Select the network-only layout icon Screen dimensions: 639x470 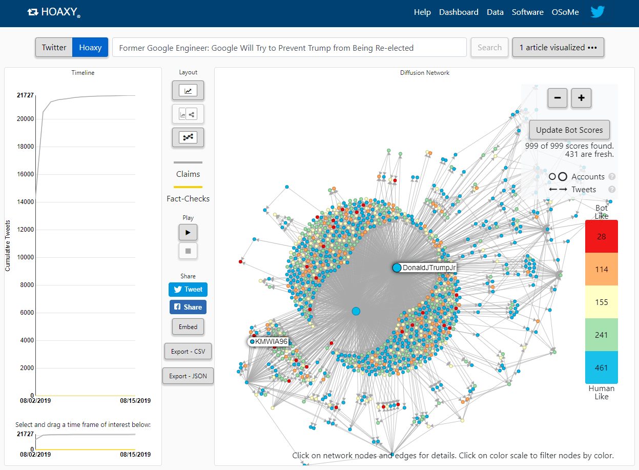(x=188, y=137)
